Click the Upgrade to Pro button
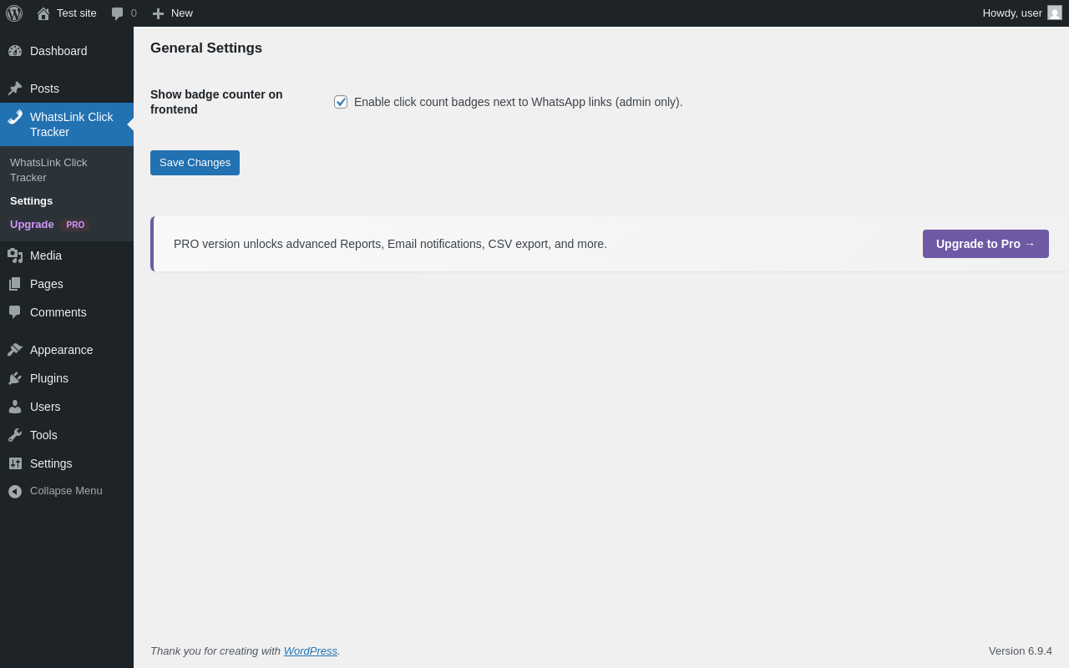 pyautogui.click(x=985, y=244)
